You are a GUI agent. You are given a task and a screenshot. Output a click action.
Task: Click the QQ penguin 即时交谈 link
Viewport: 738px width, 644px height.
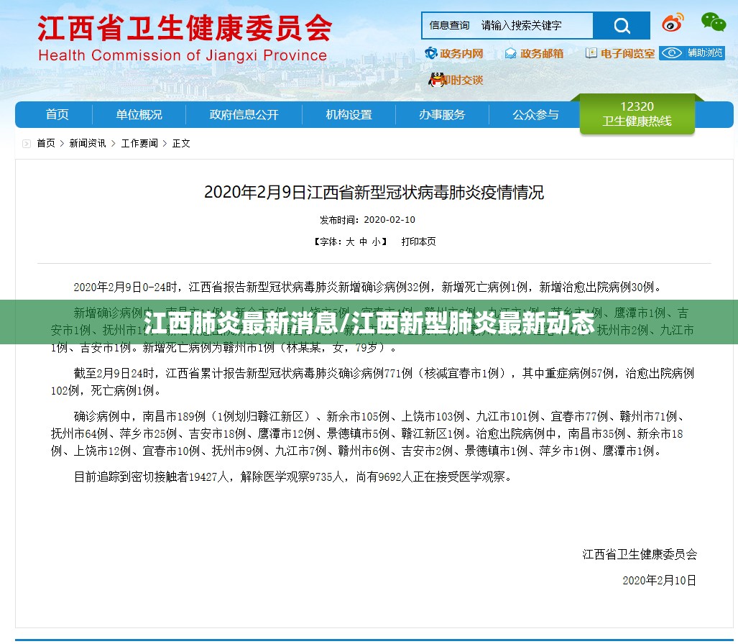click(456, 80)
